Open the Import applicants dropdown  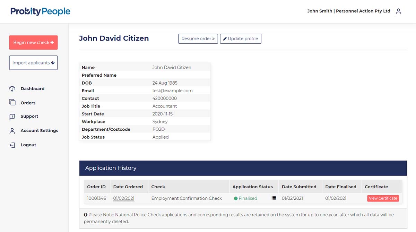tap(33, 63)
